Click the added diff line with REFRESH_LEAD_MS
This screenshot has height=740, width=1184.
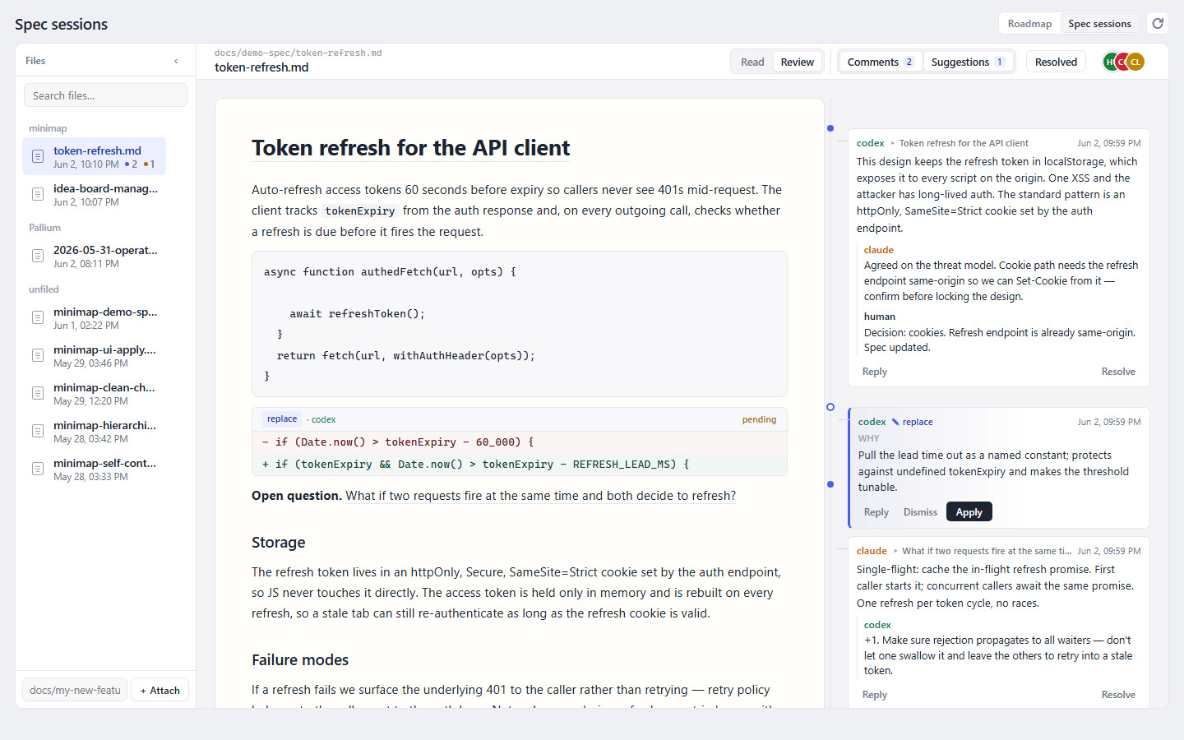coord(520,464)
